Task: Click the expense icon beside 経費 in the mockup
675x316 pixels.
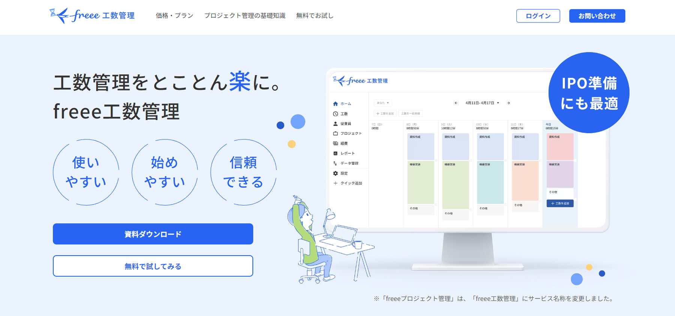Action: pos(335,143)
